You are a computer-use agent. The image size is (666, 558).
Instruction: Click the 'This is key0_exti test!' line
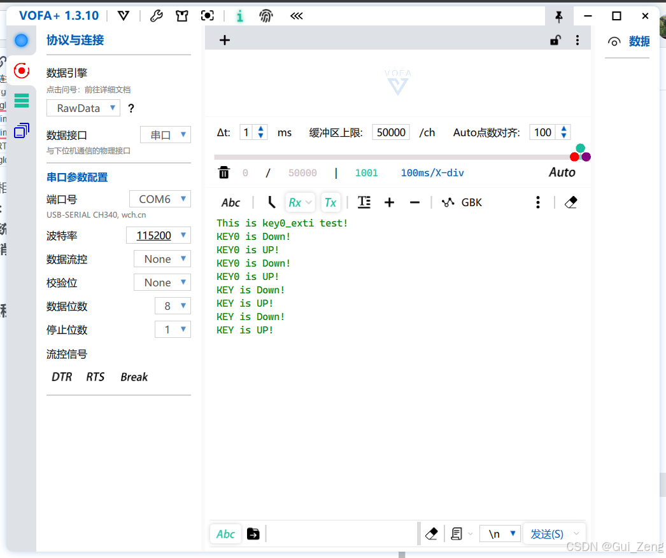(282, 223)
